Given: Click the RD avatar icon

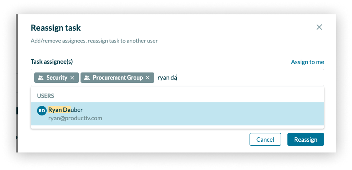Looking at the screenshot, I should point(42,111).
